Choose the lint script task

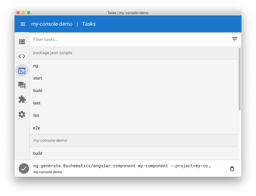pyautogui.click(x=133, y=116)
